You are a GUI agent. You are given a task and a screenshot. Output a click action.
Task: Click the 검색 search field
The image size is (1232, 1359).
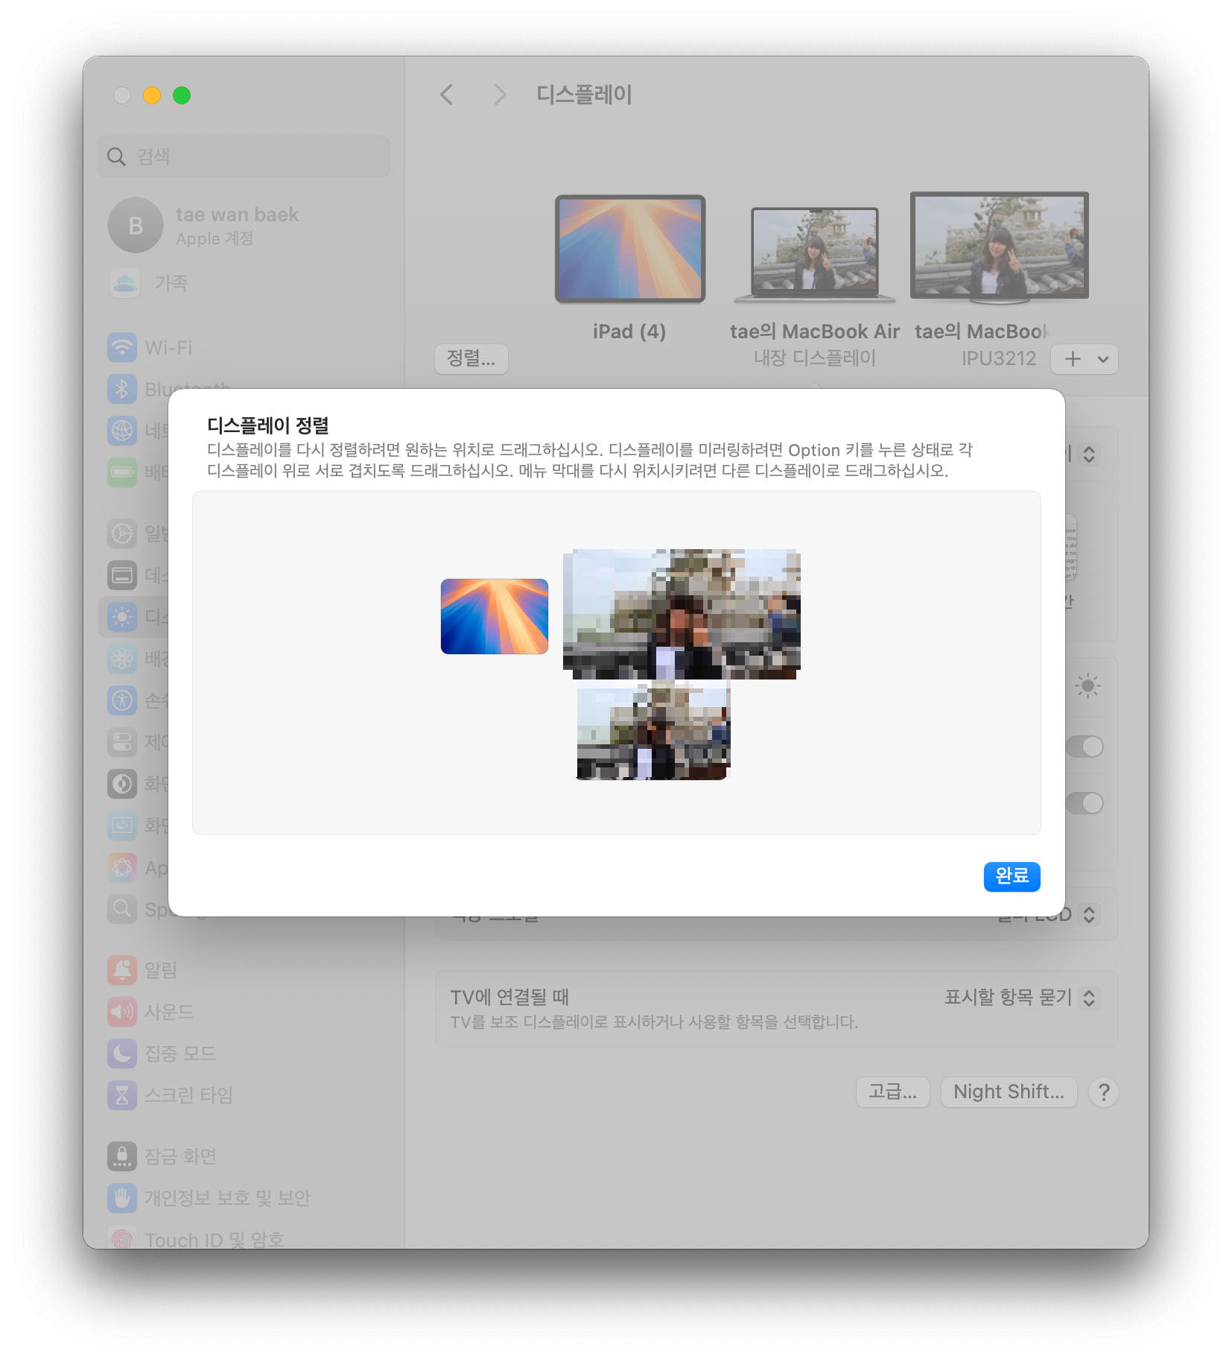click(244, 156)
